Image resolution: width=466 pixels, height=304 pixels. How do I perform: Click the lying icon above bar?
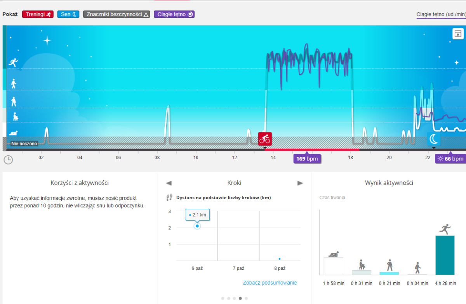click(x=334, y=254)
